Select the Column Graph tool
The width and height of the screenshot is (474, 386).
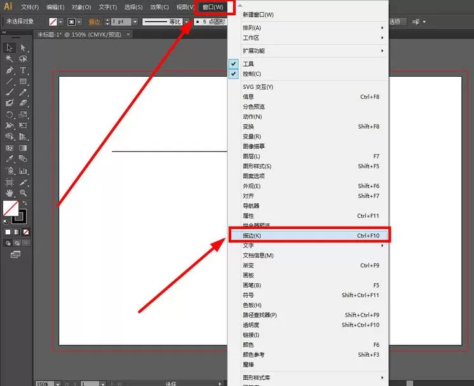coord(23,171)
